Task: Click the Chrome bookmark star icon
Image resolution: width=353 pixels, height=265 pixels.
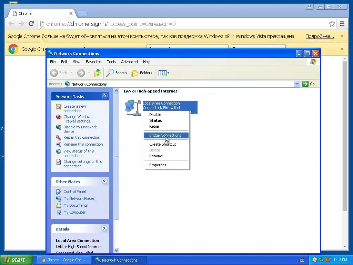Action: pyautogui.click(x=332, y=24)
